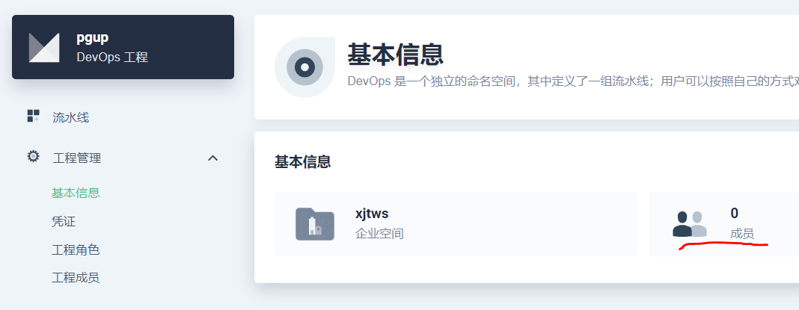Open the 凭证 credentials page
Viewport: 799px width, 310px height.
tap(64, 221)
